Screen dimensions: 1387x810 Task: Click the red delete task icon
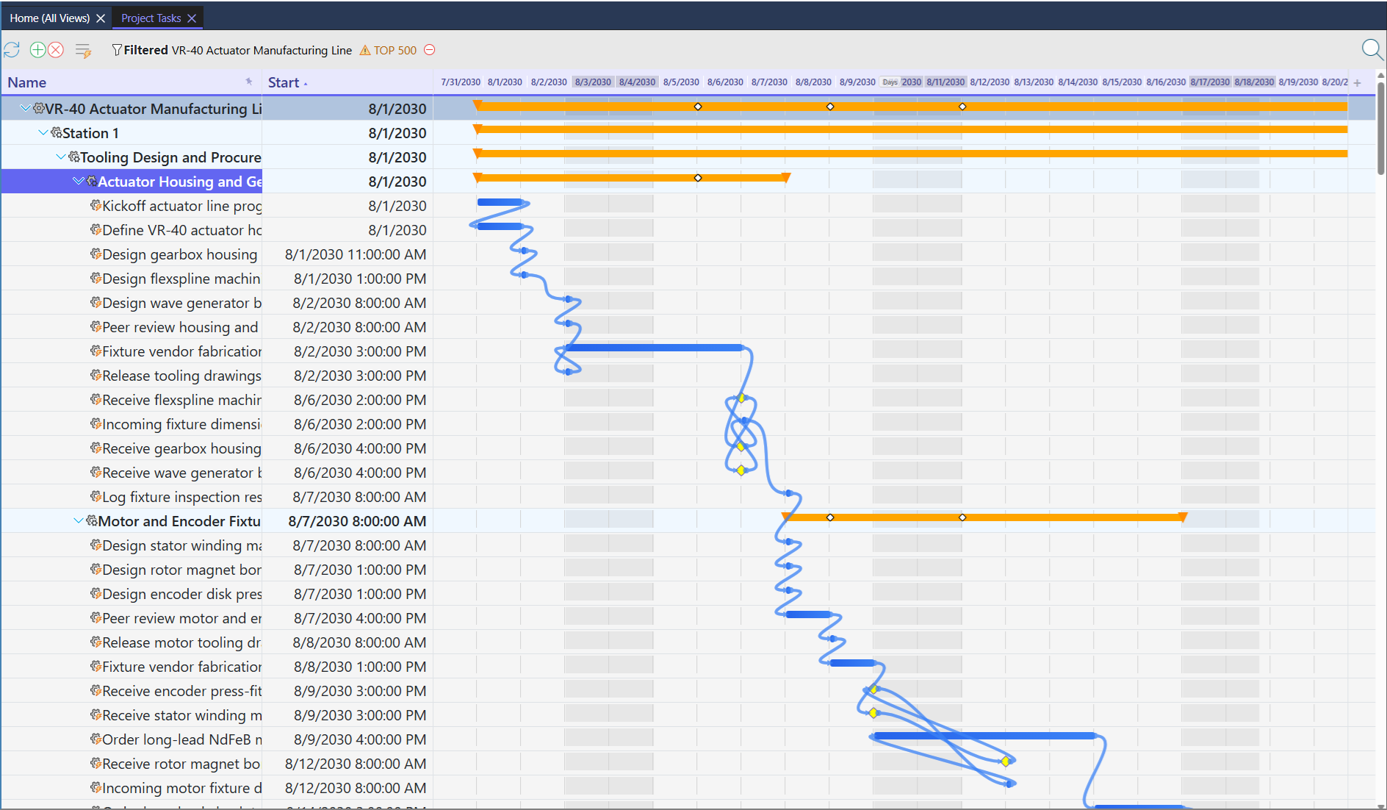click(55, 50)
